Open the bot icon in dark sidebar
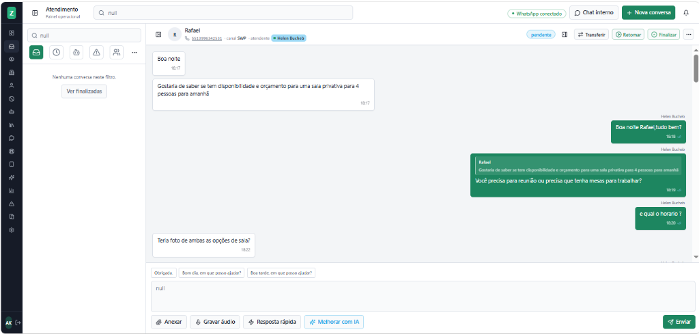This screenshot has width=699, height=334. click(x=12, y=111)
